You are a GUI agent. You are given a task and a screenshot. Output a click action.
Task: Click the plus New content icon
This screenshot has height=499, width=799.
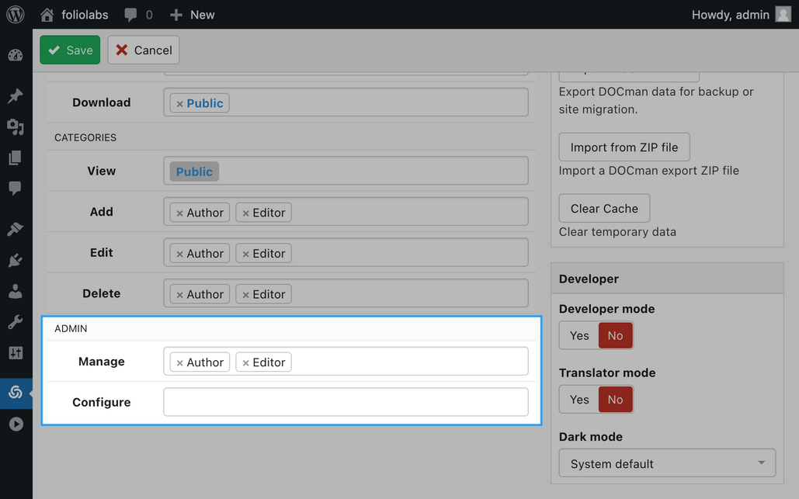(x=175, y=15)
